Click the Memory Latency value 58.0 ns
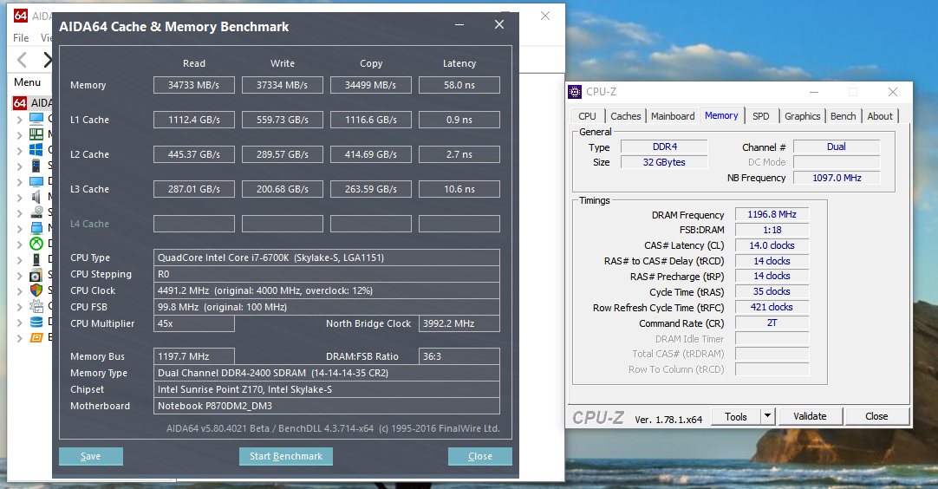Image resolution: width=938 pixels, height=489 pixels. [459, 85]
